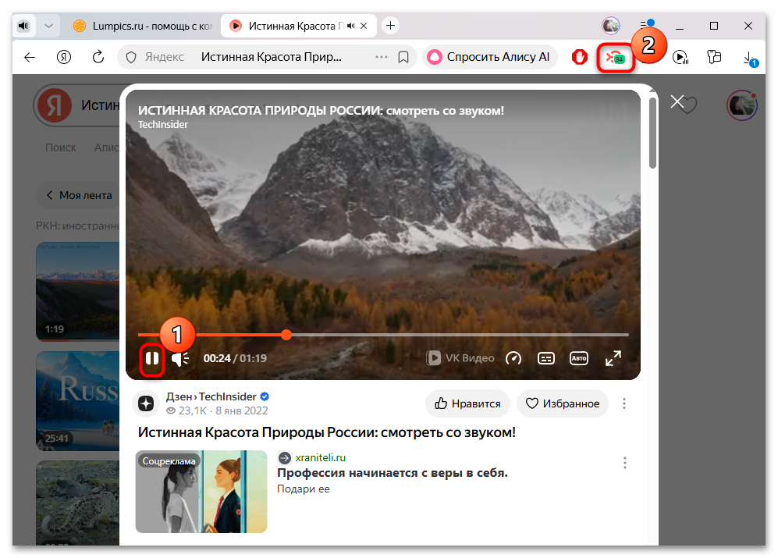Mute the video with the speaker icon
The image size is (778, 558).
tap(180, 358)
